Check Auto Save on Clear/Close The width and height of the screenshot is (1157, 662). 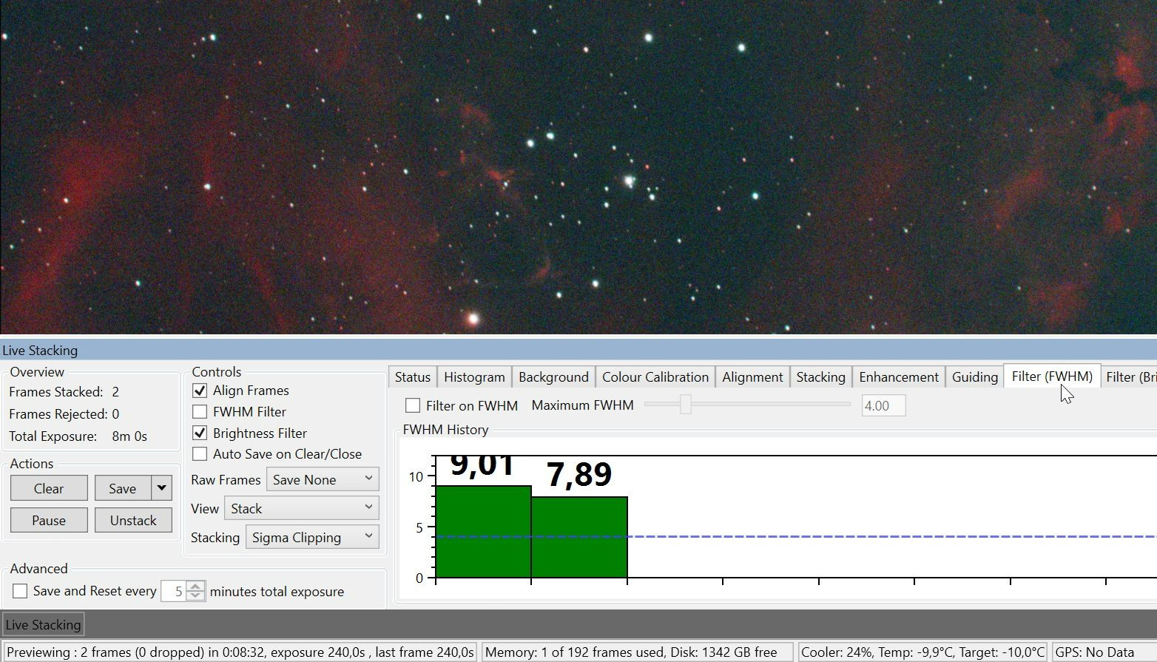[x=200, y=454]
